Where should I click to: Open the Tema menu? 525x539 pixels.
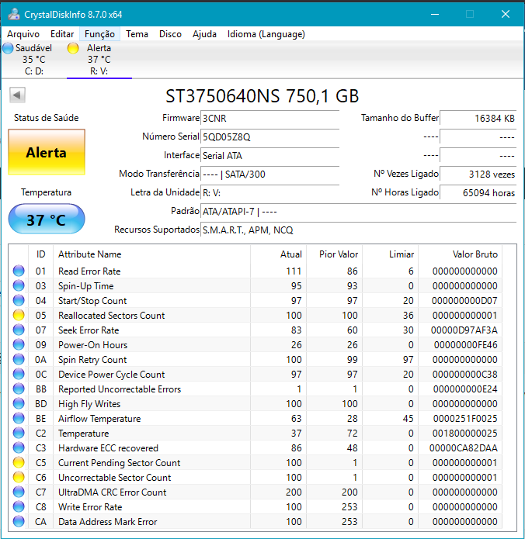[137, 34]
